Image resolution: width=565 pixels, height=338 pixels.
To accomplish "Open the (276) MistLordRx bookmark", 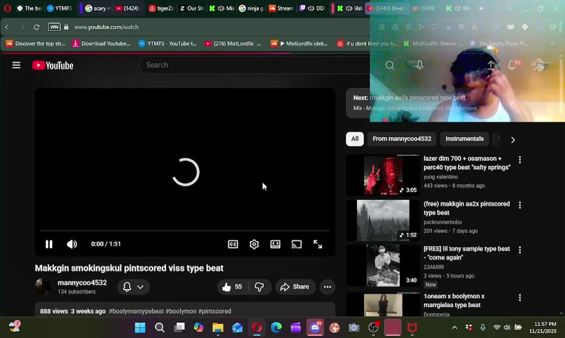I will (233, 44).
